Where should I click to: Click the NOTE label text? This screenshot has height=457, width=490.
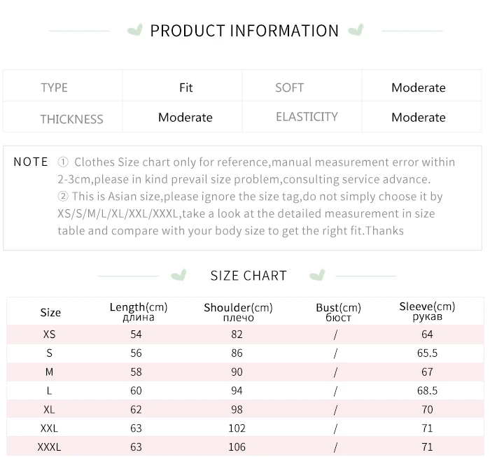(31, 162)
